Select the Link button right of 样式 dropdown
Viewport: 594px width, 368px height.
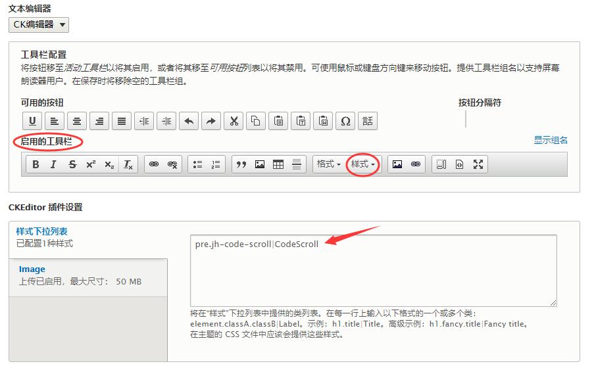point(416,164)
